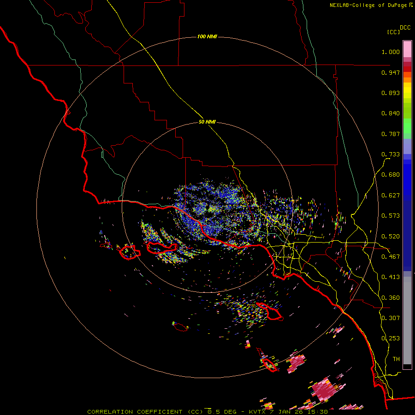Select the 0.840 scale value
415x415 pixels.
coord(391,113)
